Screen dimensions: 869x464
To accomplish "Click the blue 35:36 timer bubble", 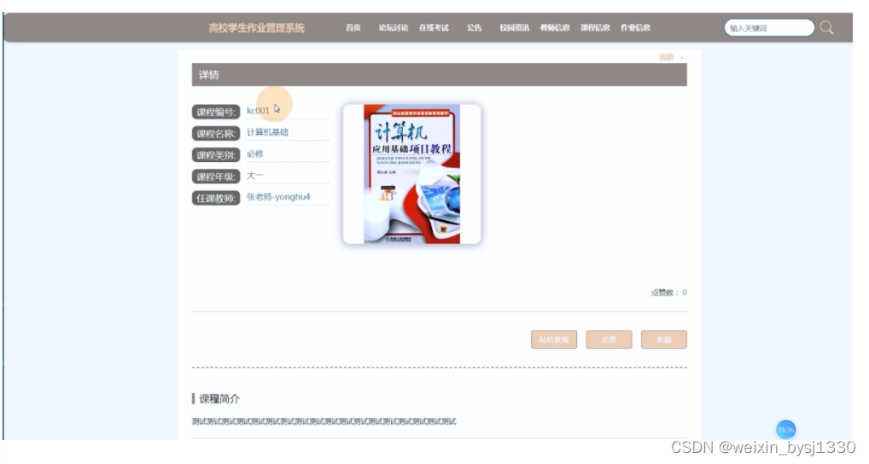I will point(785,430).
